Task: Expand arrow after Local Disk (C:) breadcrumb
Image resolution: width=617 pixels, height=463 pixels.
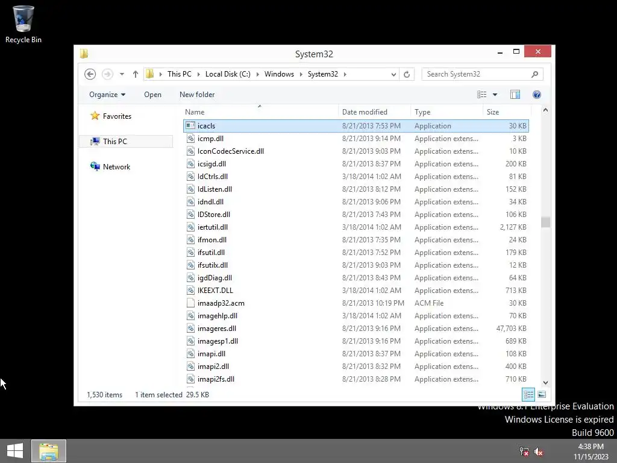Action: click(258, 74)
